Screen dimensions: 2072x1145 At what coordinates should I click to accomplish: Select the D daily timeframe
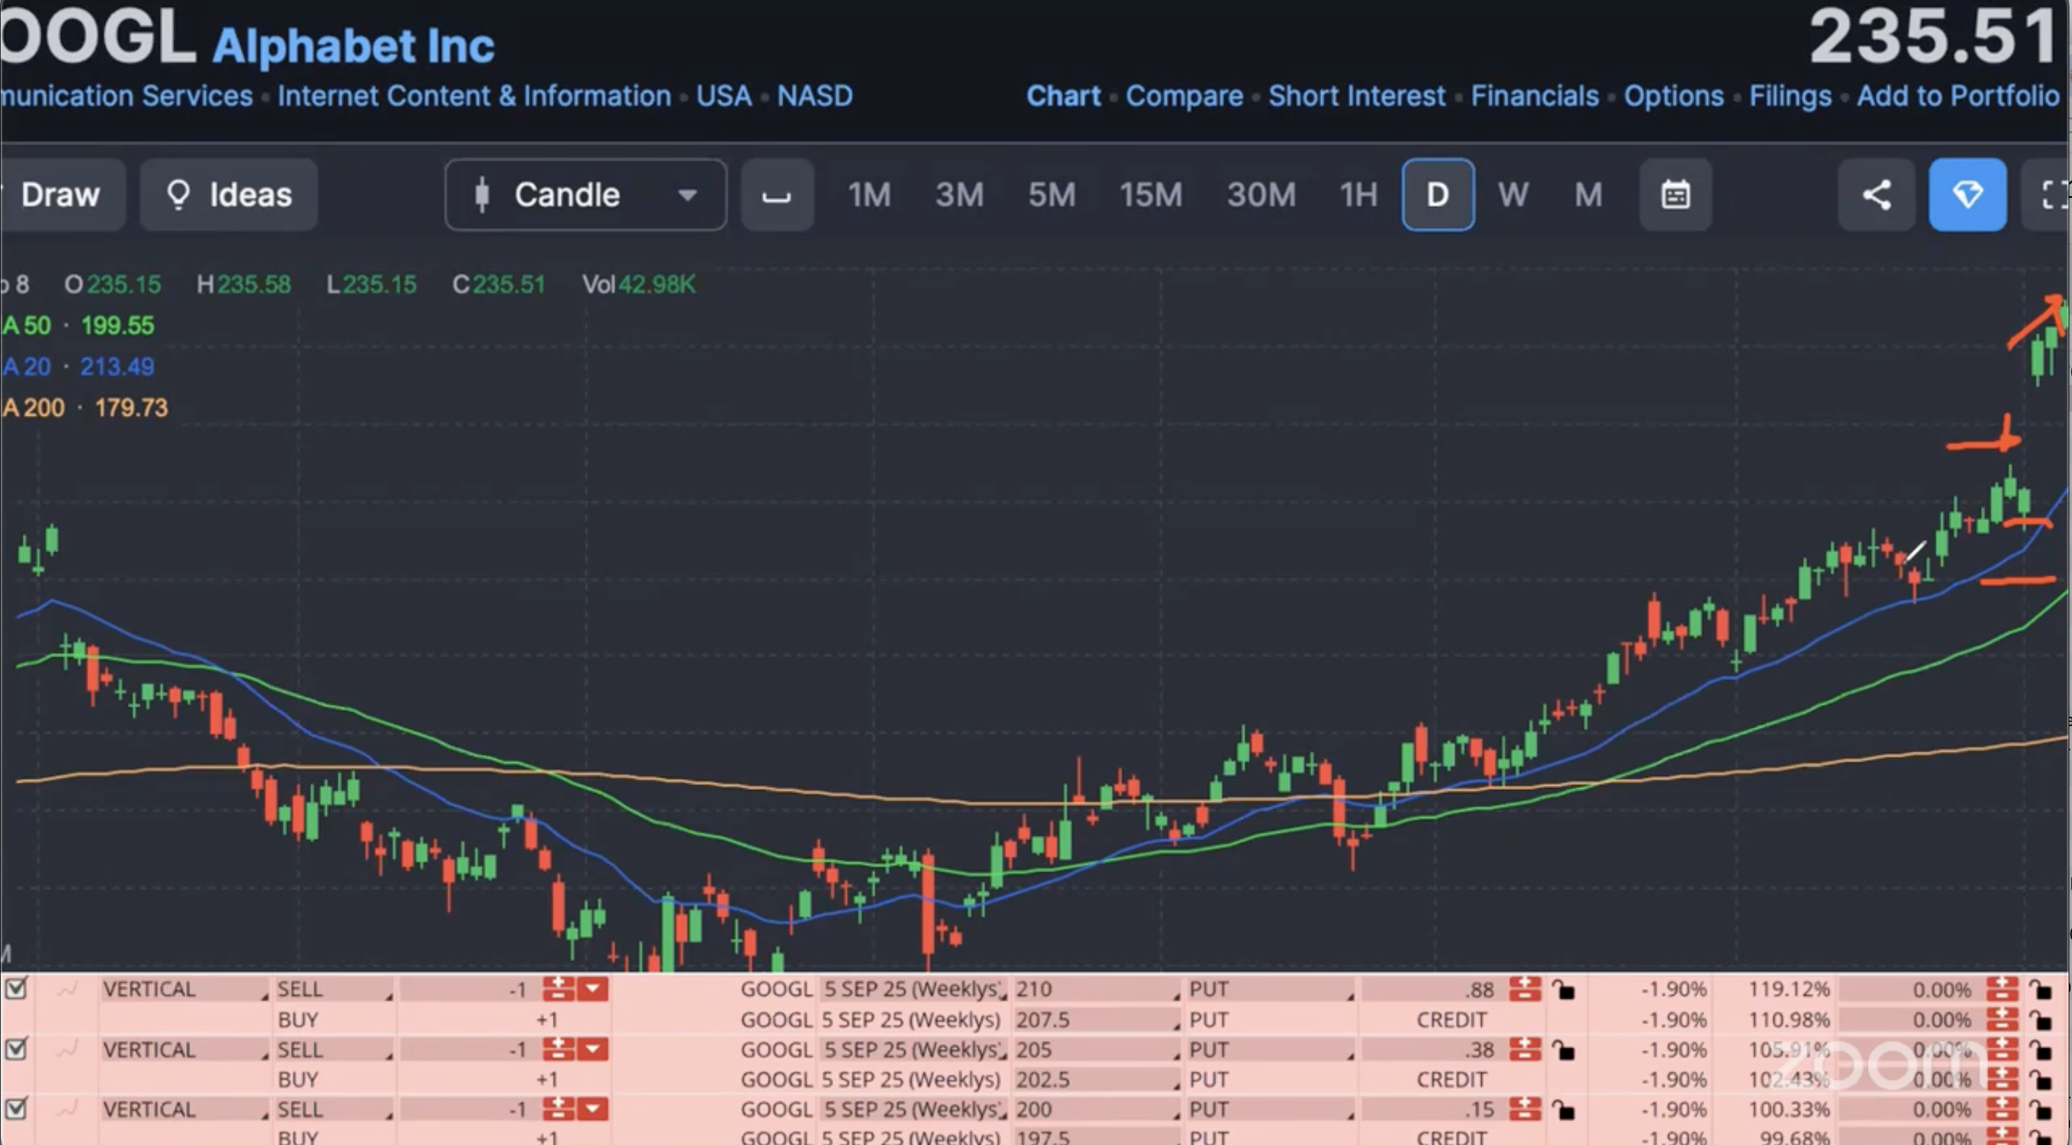(1438, 195)
